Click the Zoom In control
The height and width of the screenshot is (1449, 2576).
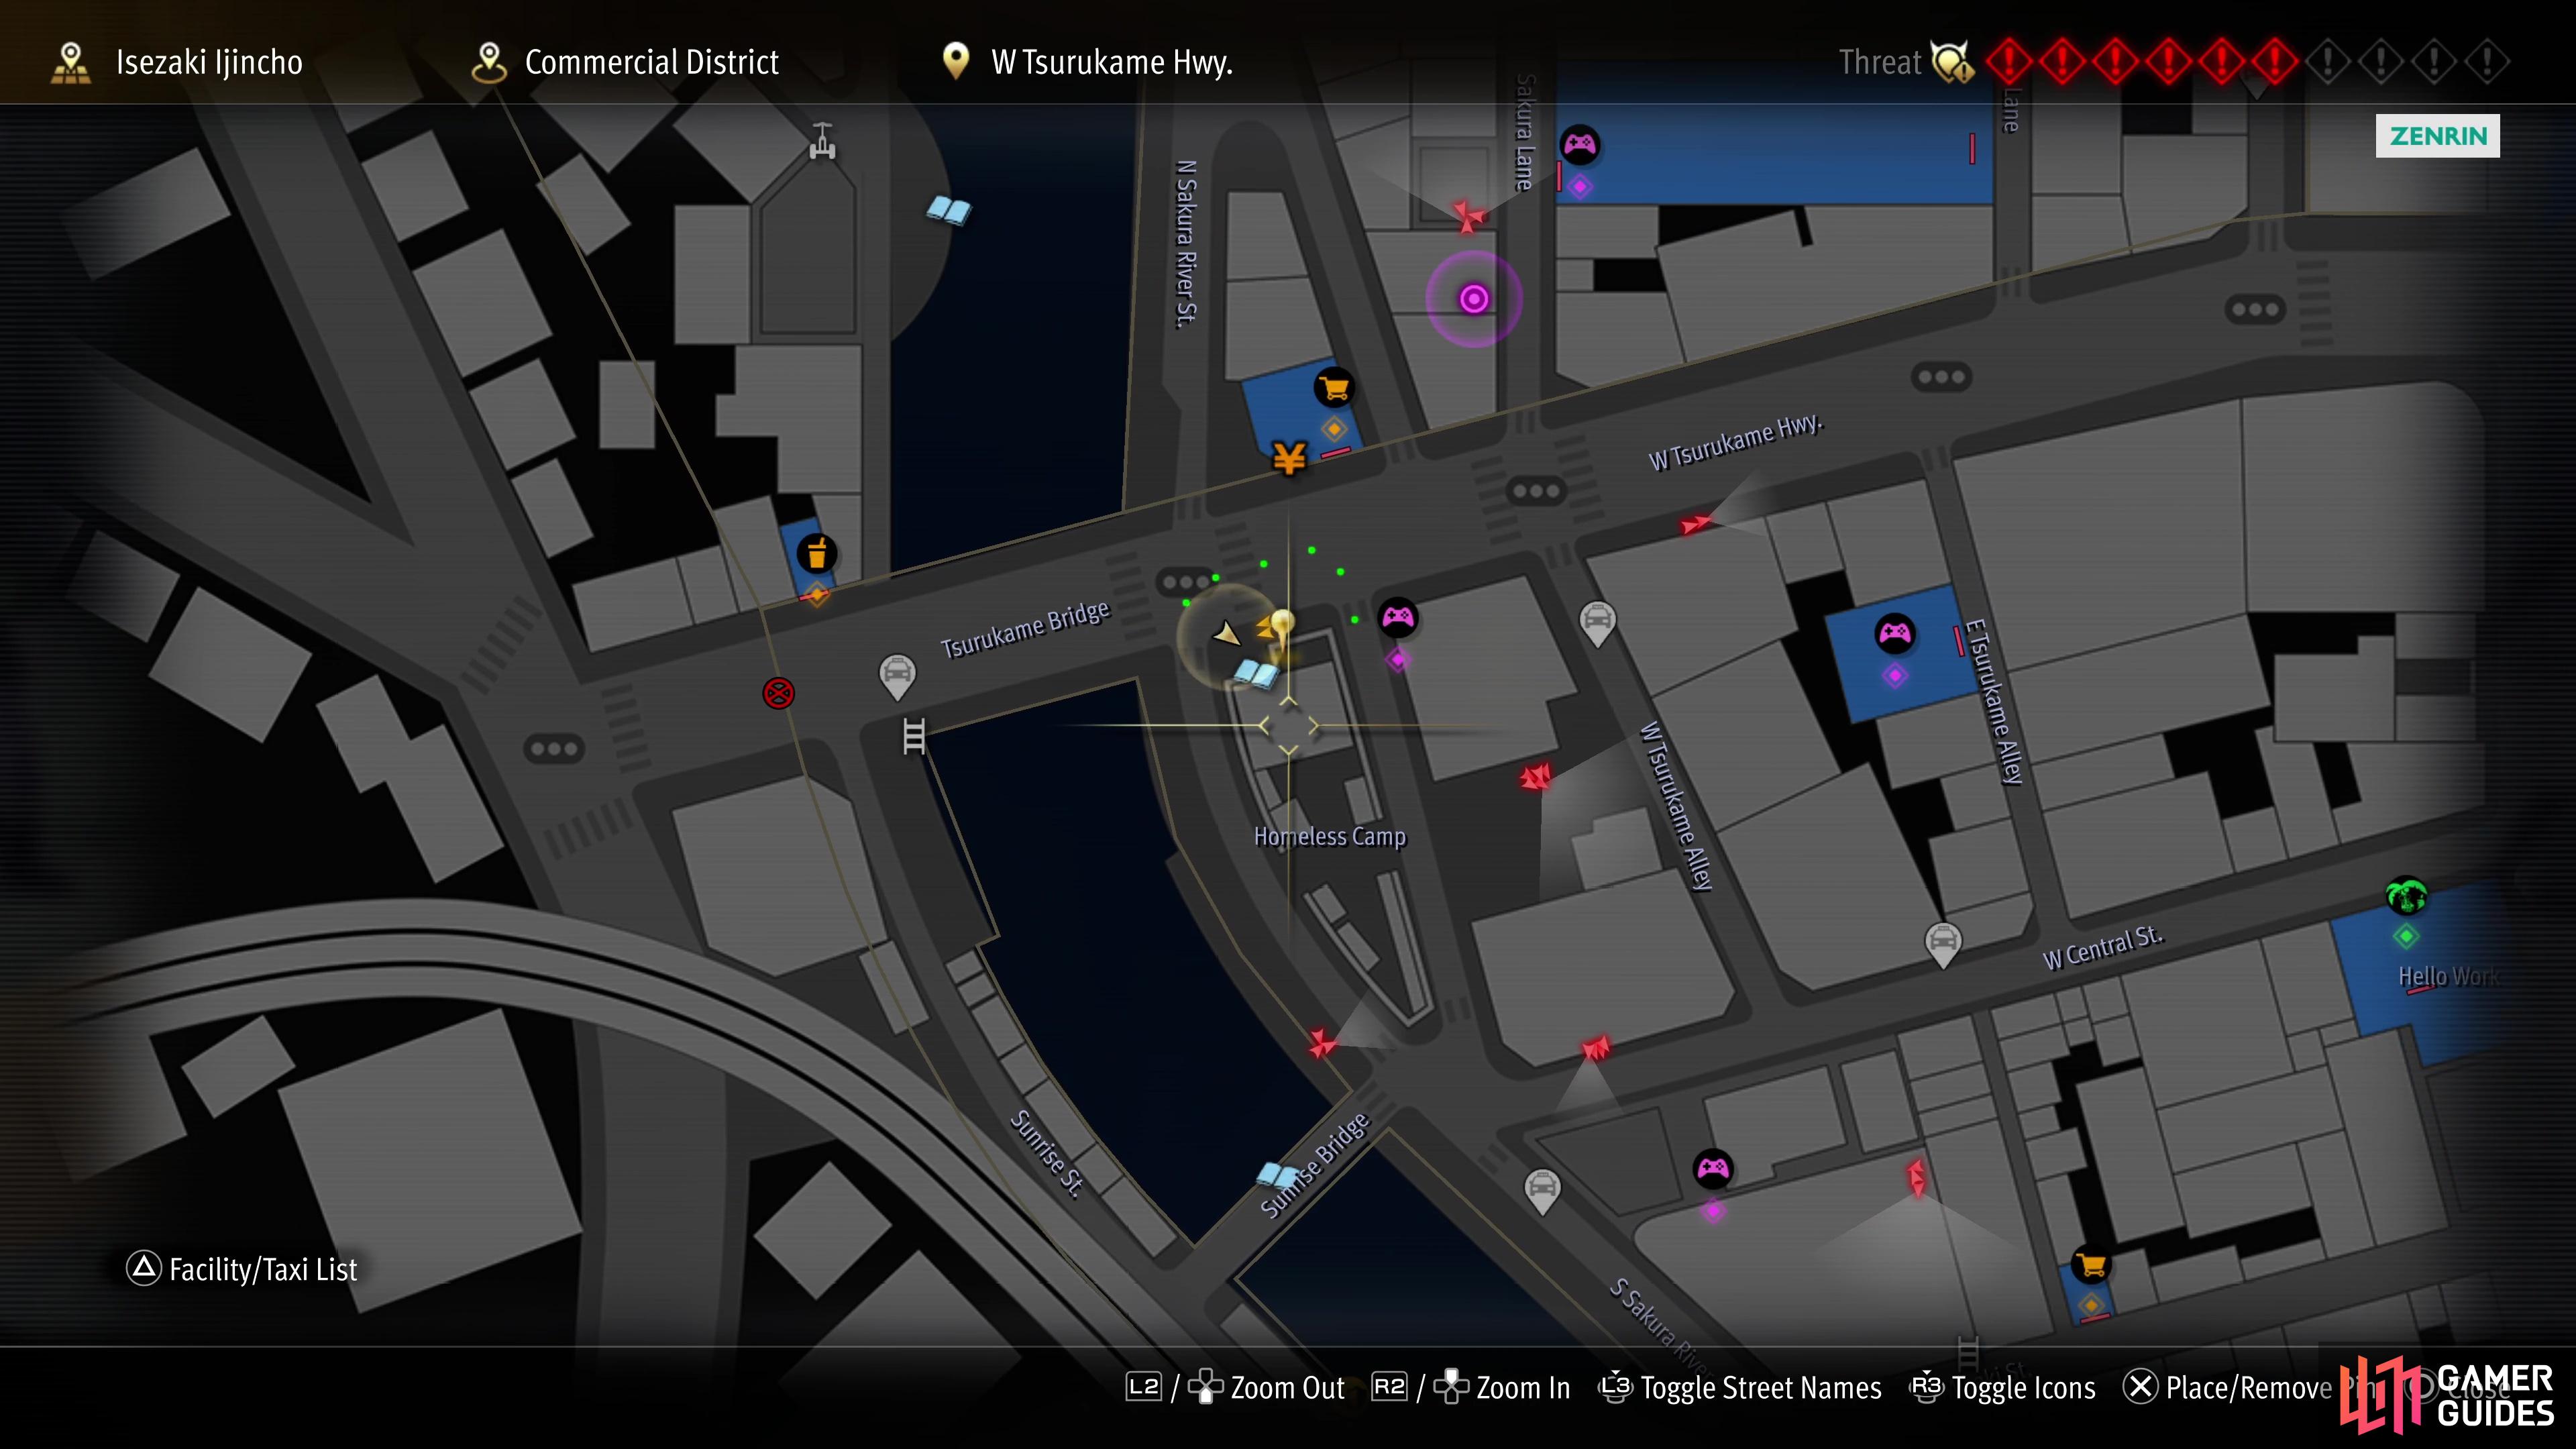(x=1471, y=1388)
